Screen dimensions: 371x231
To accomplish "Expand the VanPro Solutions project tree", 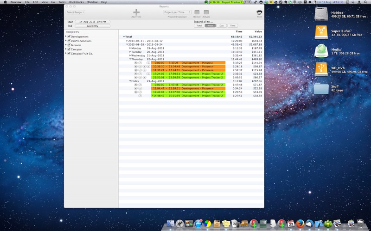I will (x=66, y=41).
